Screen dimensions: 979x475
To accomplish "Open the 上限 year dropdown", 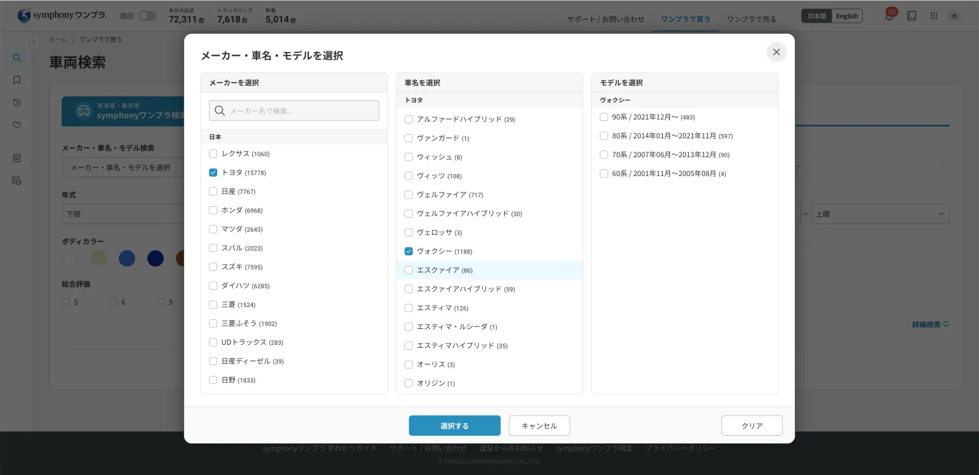I will coord(880,214).
